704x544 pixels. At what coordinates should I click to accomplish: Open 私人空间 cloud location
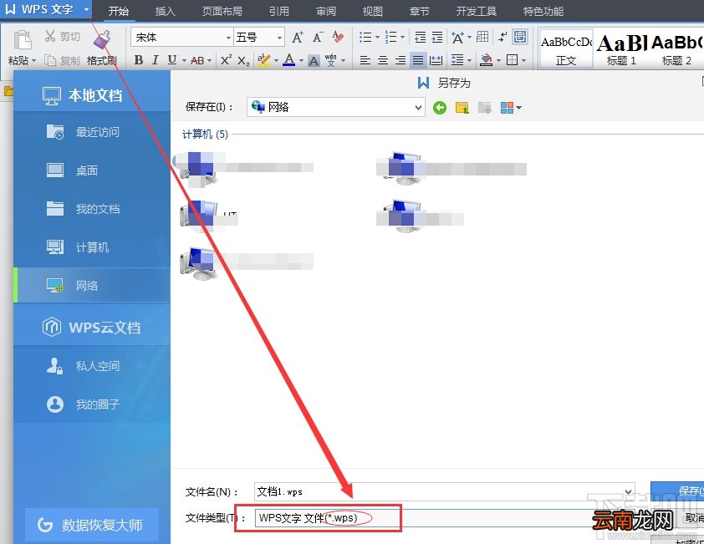[92, 366]
